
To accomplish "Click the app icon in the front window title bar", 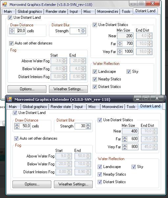I will (10, 99).
